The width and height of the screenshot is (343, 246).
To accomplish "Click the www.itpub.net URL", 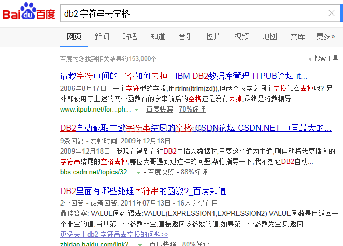I will [95, 110].
